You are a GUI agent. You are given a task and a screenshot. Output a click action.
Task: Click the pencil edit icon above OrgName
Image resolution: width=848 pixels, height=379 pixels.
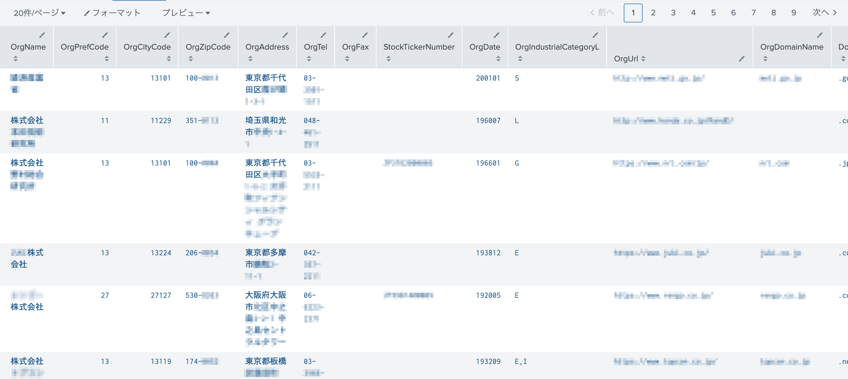point(42,35)
